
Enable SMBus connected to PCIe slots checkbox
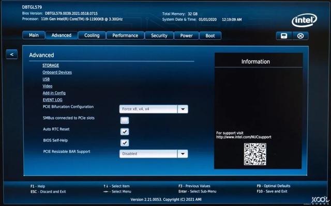125,120
